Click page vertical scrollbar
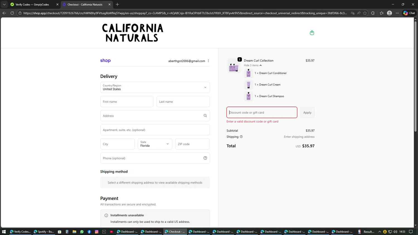Image resolution: width=418 pixels, height=235 pixels. 415,76
